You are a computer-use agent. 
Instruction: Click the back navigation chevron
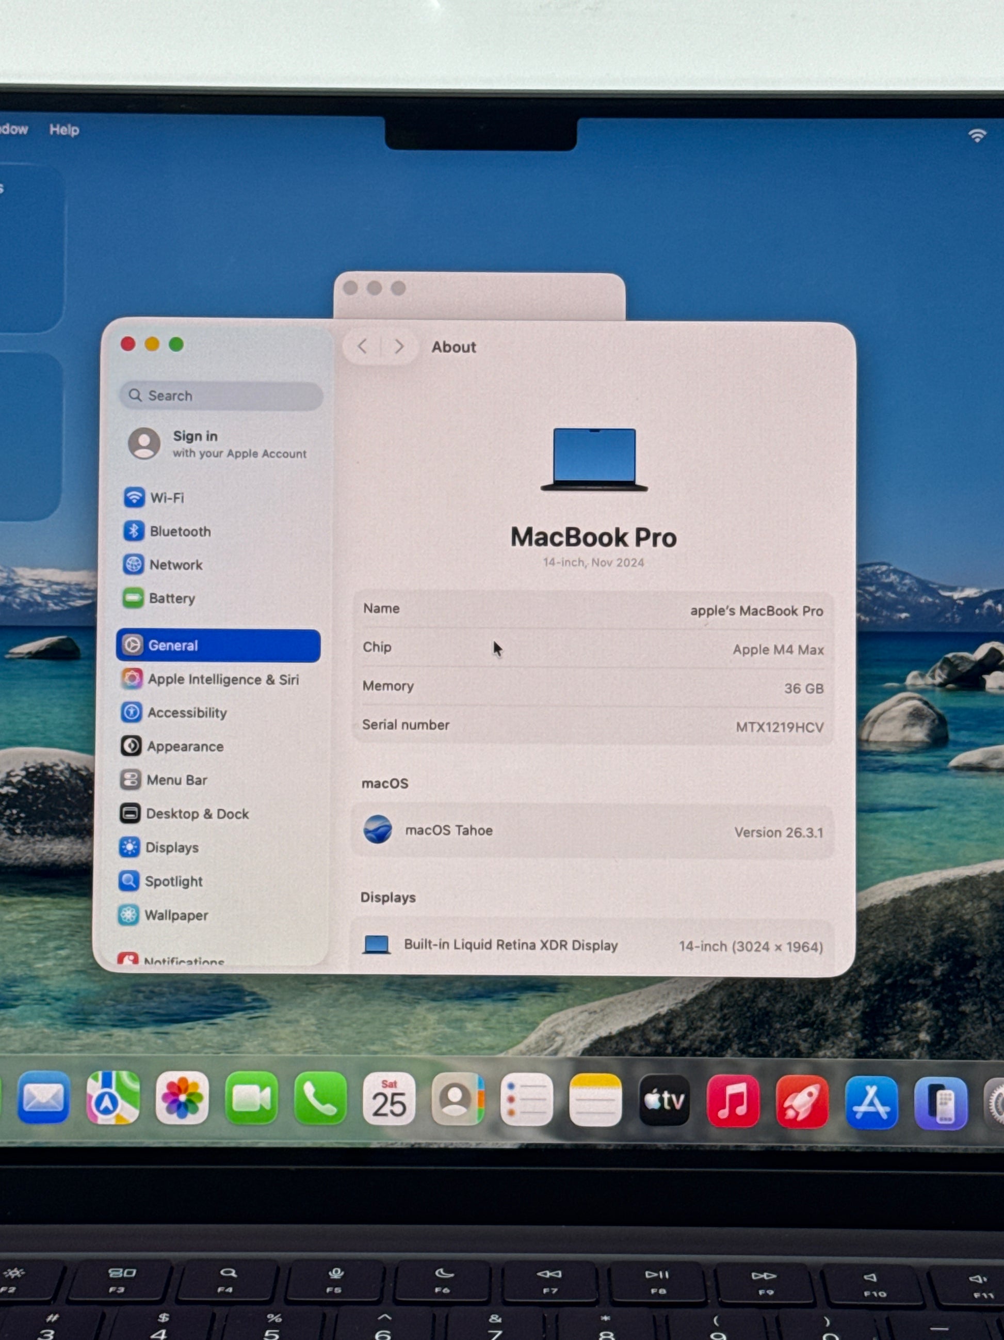coord(363,346)
